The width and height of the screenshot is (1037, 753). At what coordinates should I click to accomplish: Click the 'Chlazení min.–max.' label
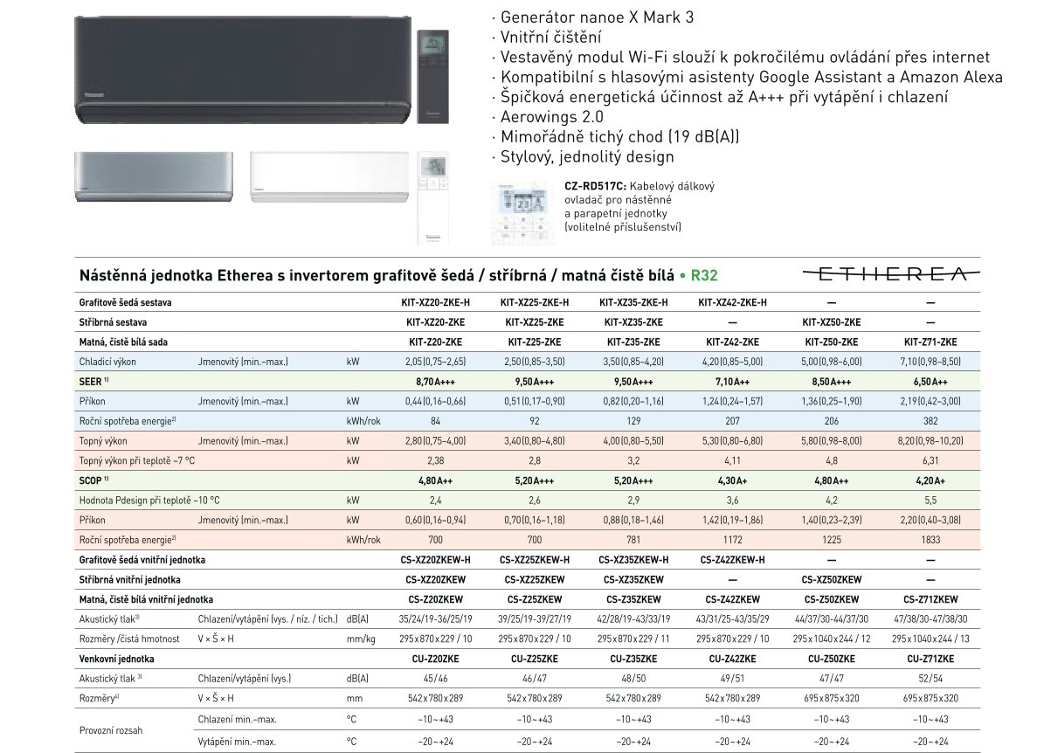237,719
